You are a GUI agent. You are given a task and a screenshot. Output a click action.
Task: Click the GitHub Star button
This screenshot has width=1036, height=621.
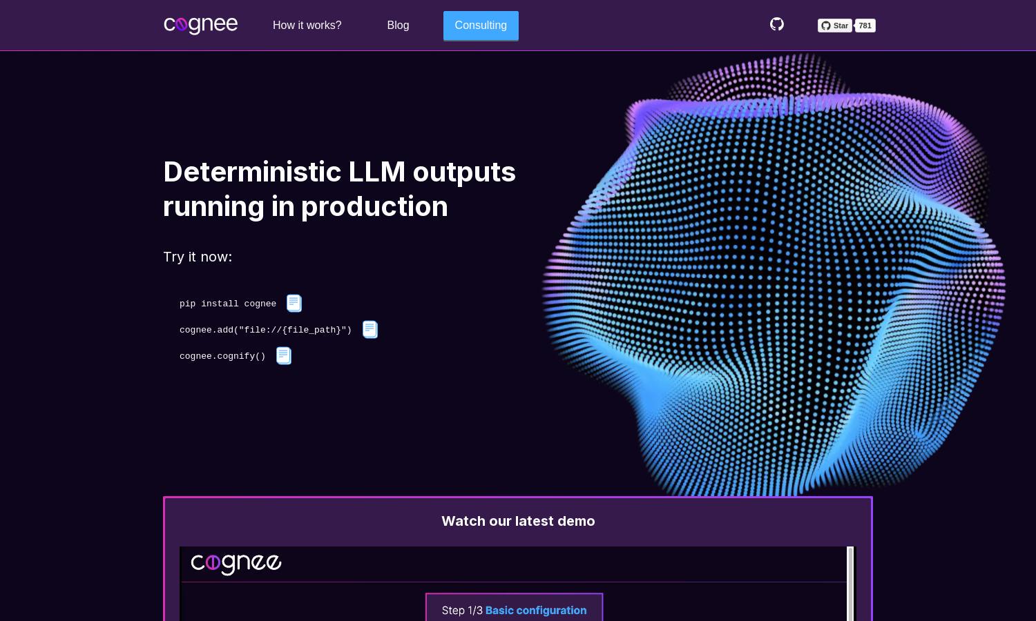pos(835,26)
